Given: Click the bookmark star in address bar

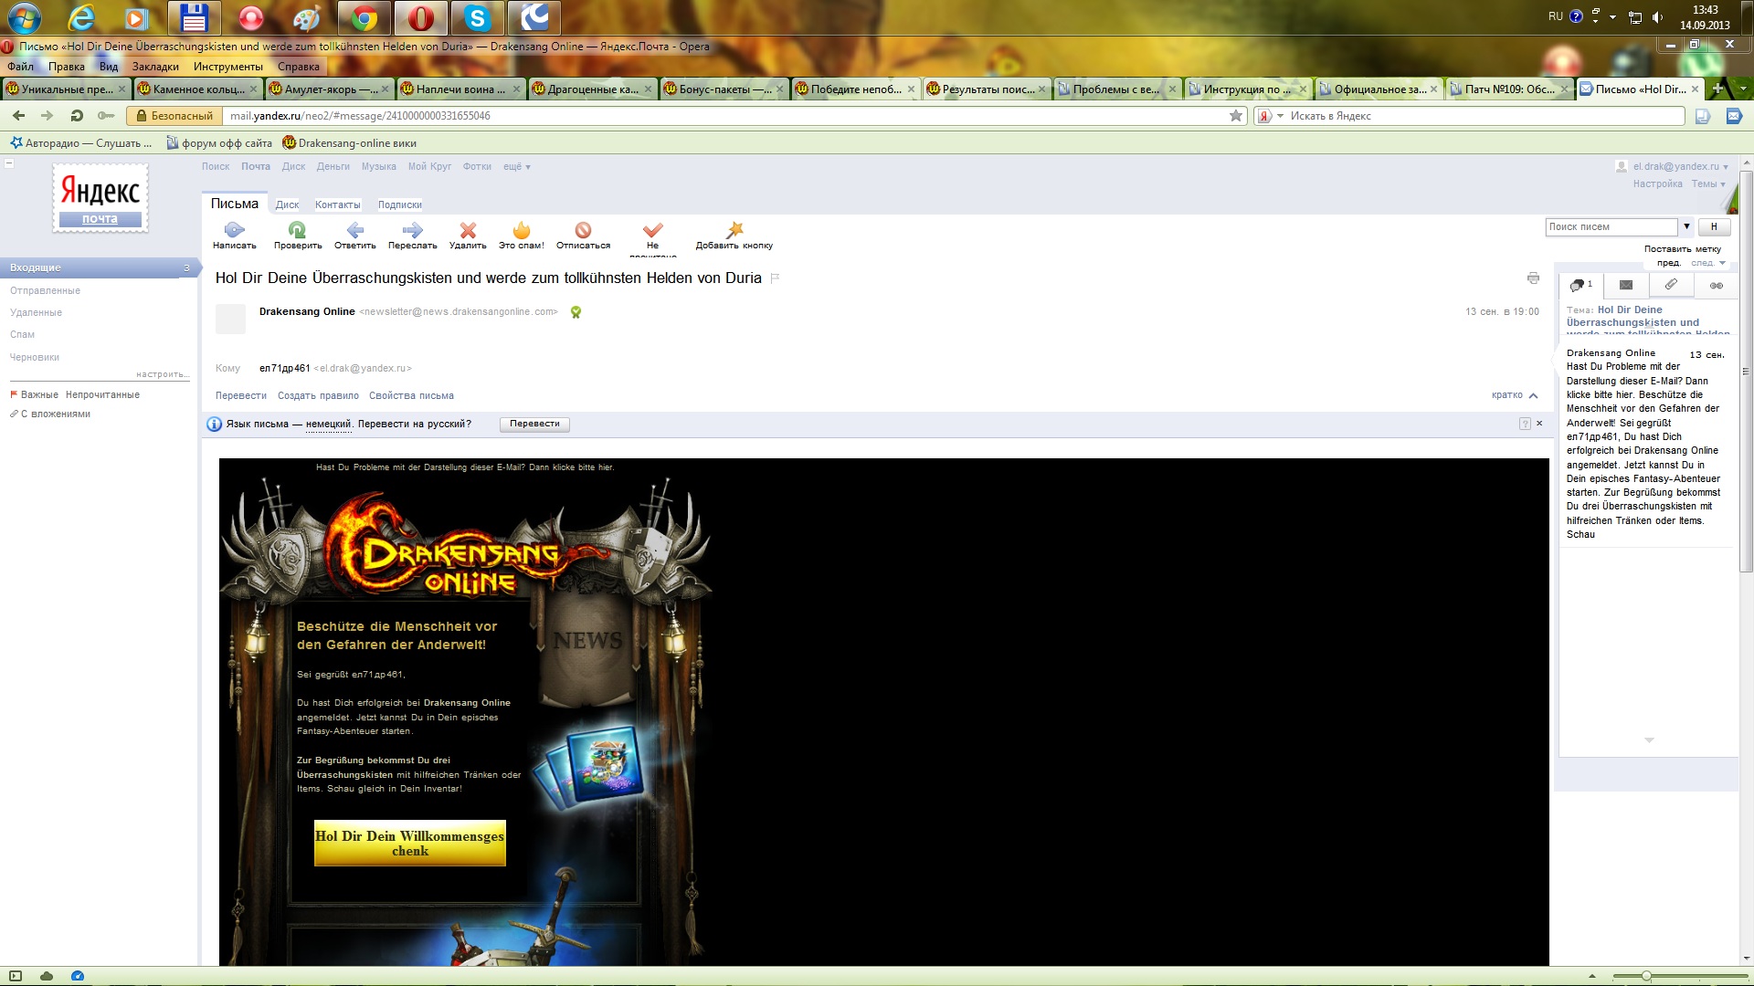Looking at the screenshot, I should coord(1236,116).
